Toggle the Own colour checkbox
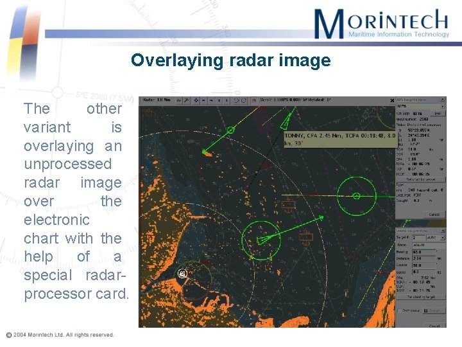The height and width of the screenshot is (347, 462). pos(399,310)
